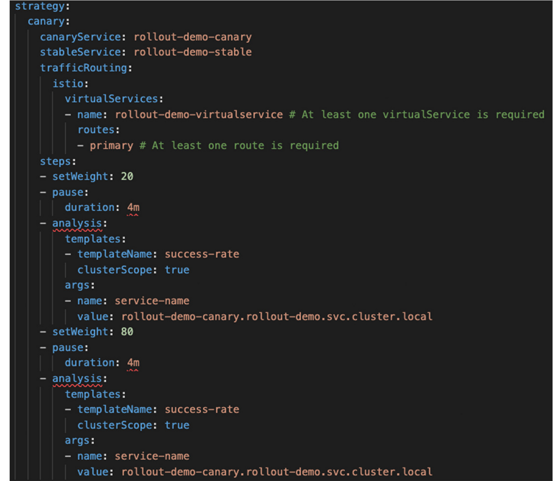Click the first 'clusterScope' key
Screen dimensions: 560x481
[x=115, y=270]
